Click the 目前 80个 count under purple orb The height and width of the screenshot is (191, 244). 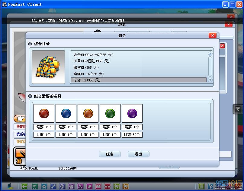coord(132,135)
